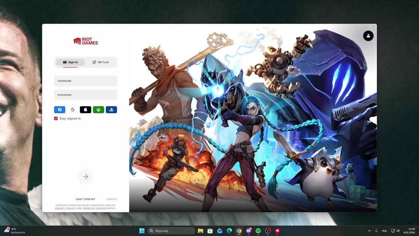Image resolution: width=419 pixels, height=236 pixels.
Task: Click the Password input field
Action: pyautogui.click(x=85, y=95)
